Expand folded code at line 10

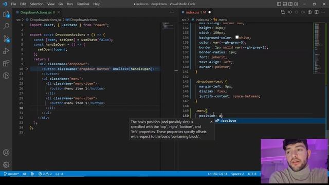(x=27, y=69)
